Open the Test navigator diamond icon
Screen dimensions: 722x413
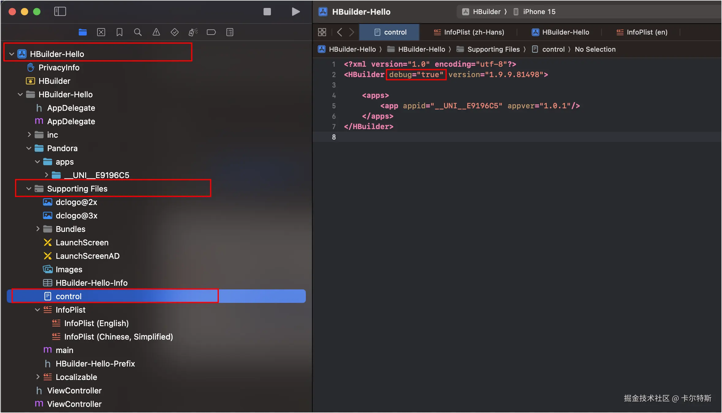tap(175, 32)
